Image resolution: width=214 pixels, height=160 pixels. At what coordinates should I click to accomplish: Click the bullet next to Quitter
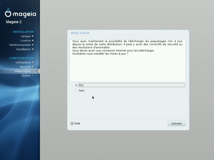(33, 75)
